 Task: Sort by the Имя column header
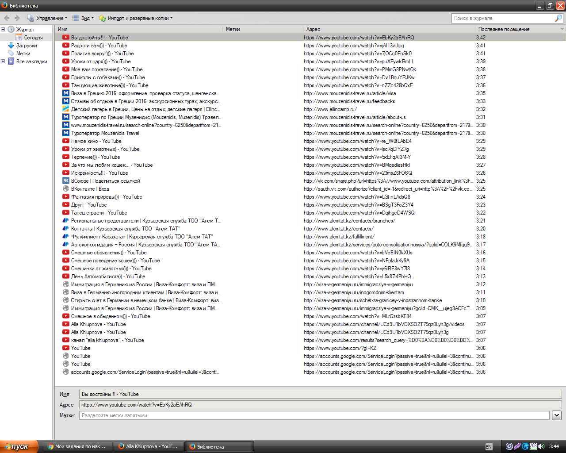coord(139,29)
